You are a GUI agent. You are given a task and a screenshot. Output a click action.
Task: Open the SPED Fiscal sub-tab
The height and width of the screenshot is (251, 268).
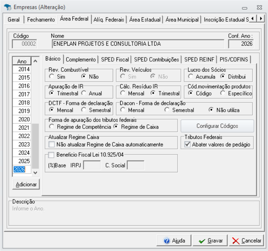115,59
